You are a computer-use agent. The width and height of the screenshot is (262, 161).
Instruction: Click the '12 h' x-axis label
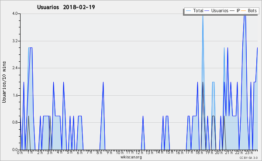pyautogui.click(x=139, y=152)
